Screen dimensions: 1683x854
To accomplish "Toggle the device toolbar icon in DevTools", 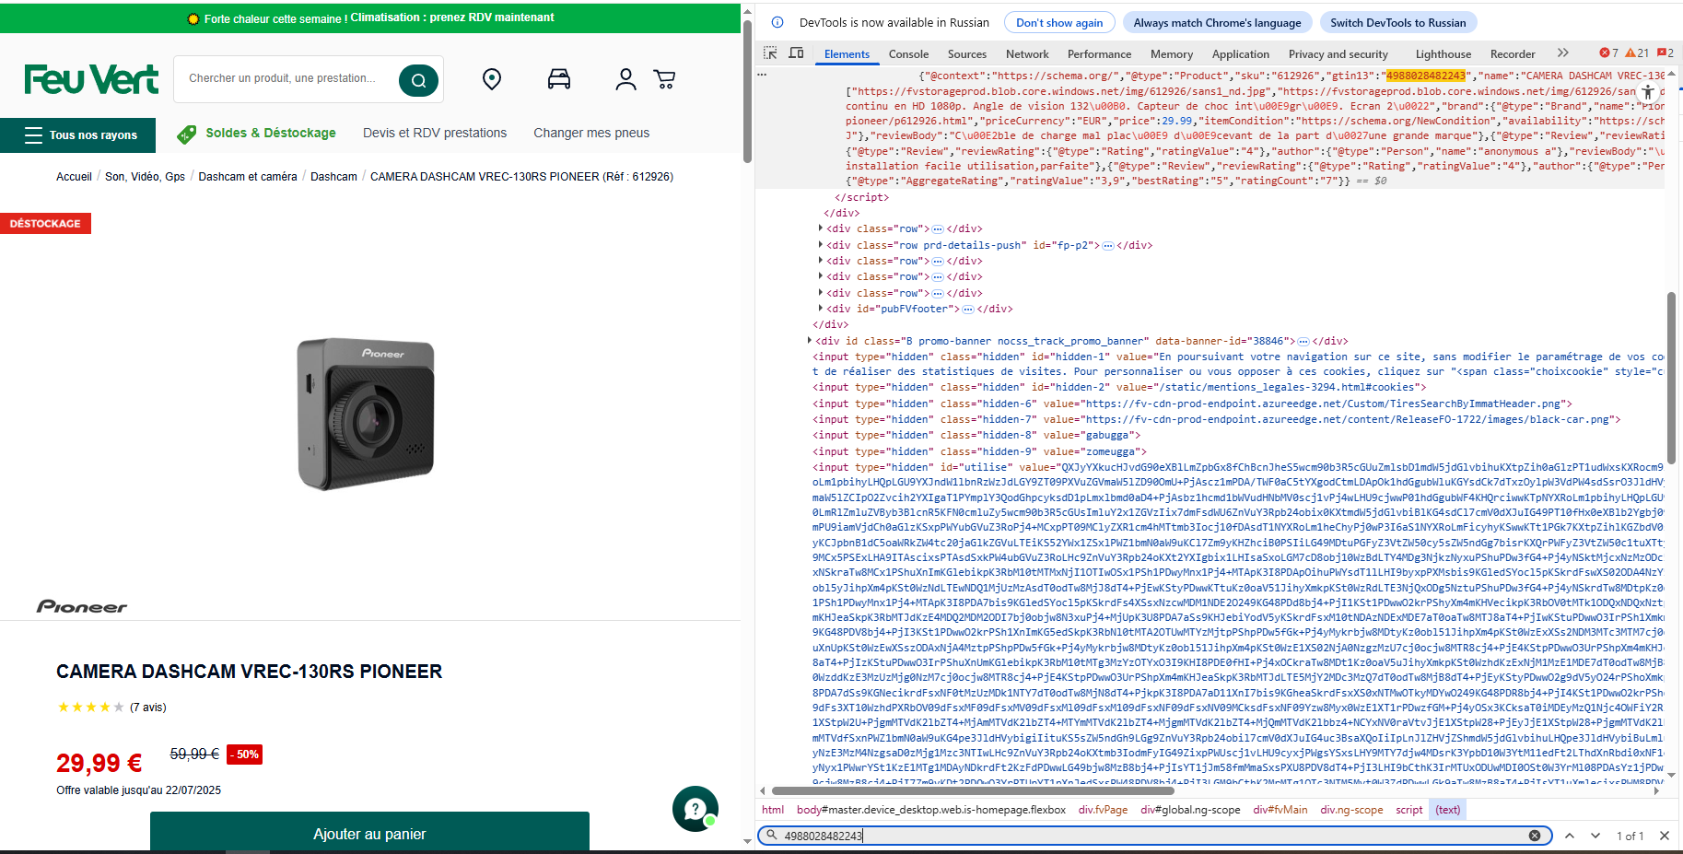I will [x=796, y=53].
